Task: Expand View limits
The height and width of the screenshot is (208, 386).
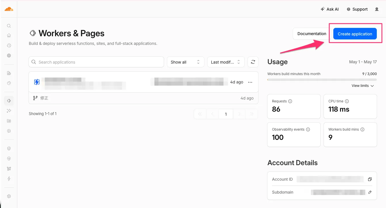Action: (363, 86)
